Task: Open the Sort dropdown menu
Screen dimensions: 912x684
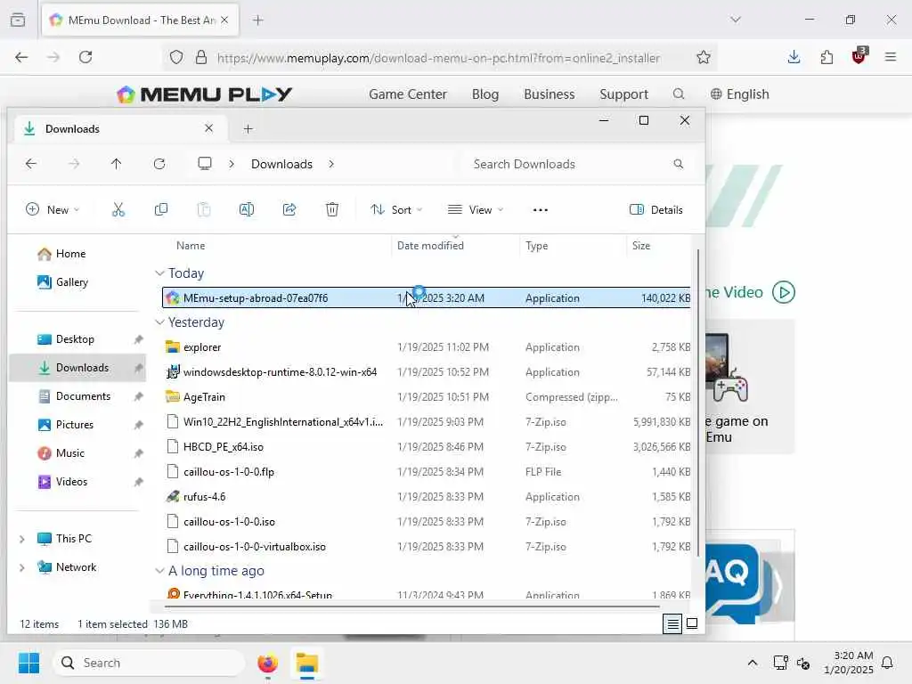Action: click(x=396, y=209)
